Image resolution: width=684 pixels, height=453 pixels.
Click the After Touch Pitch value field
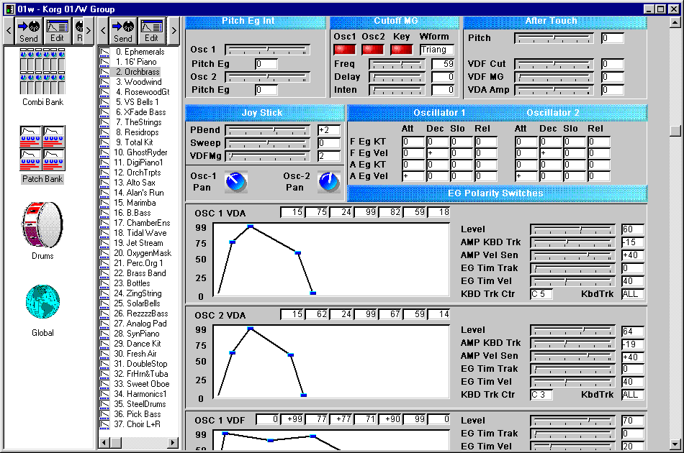(x=613, y=38)
